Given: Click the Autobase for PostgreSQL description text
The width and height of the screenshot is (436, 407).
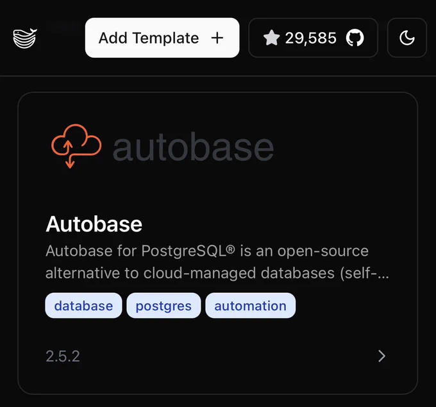Looking at the screenshot, I should tap(217, 262).
